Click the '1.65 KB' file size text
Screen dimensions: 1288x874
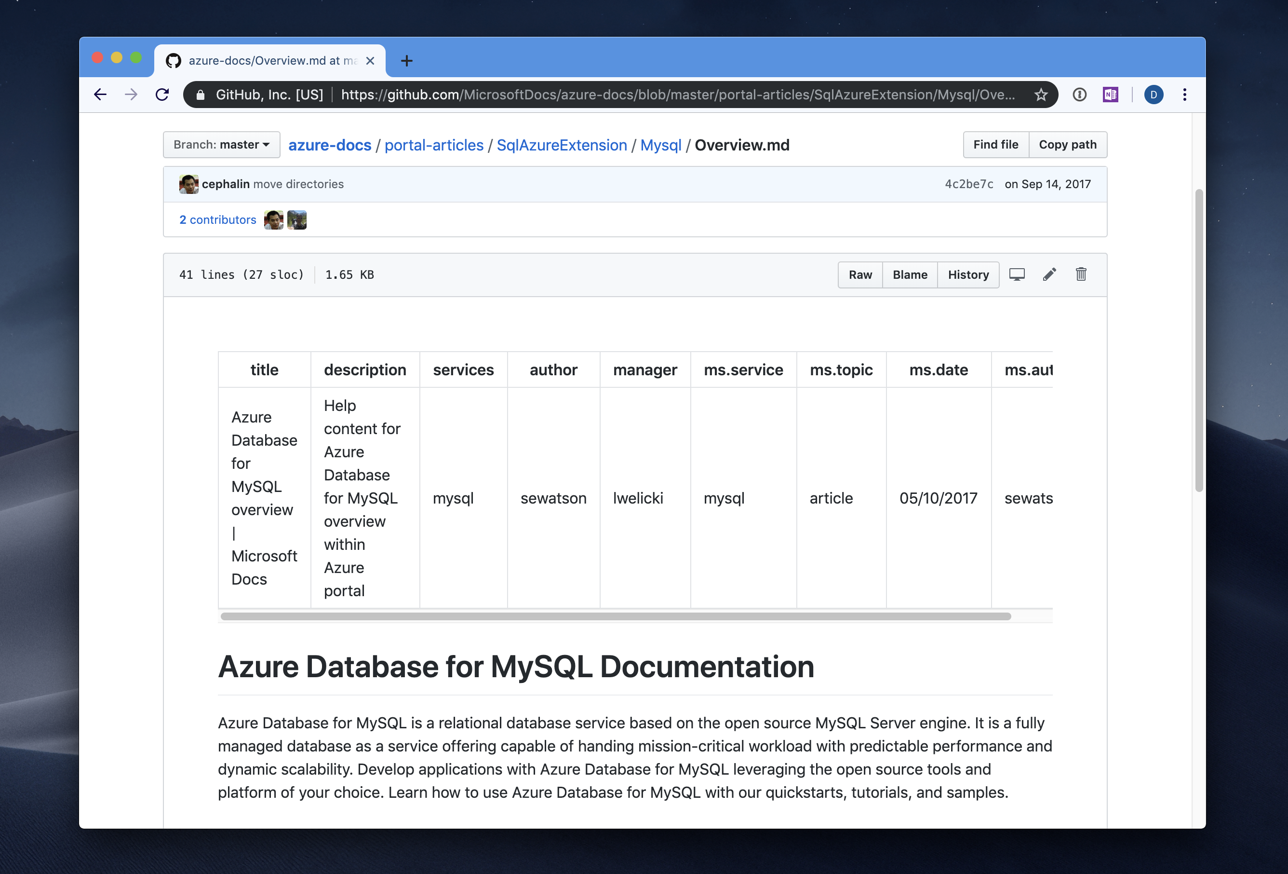(x=349, y=274)
